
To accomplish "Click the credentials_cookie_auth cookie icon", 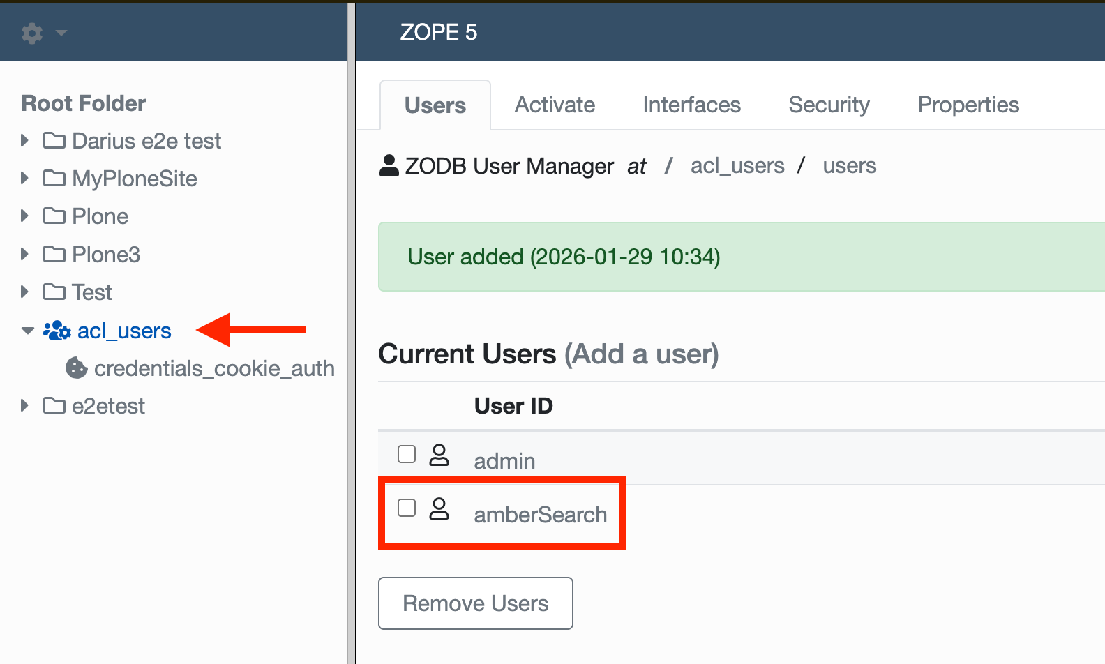I will [77, 368].
